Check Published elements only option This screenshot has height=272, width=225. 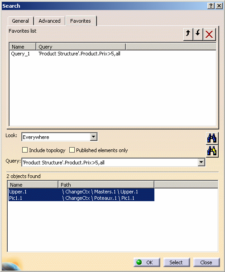coord(72,150)
